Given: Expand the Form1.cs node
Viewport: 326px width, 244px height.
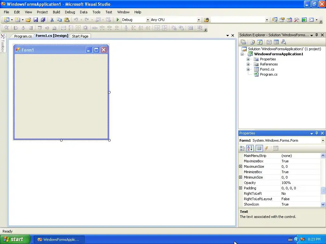Looking at the screenshot, I should [248, 69].
